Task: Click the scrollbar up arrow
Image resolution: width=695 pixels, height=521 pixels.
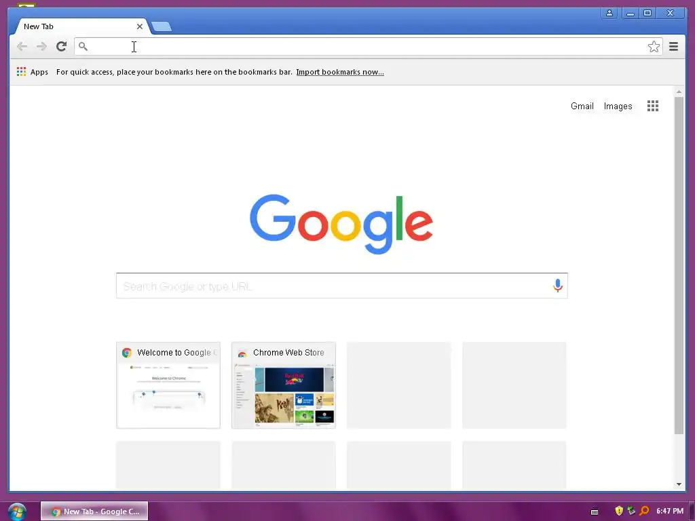Action: point(679,92)
